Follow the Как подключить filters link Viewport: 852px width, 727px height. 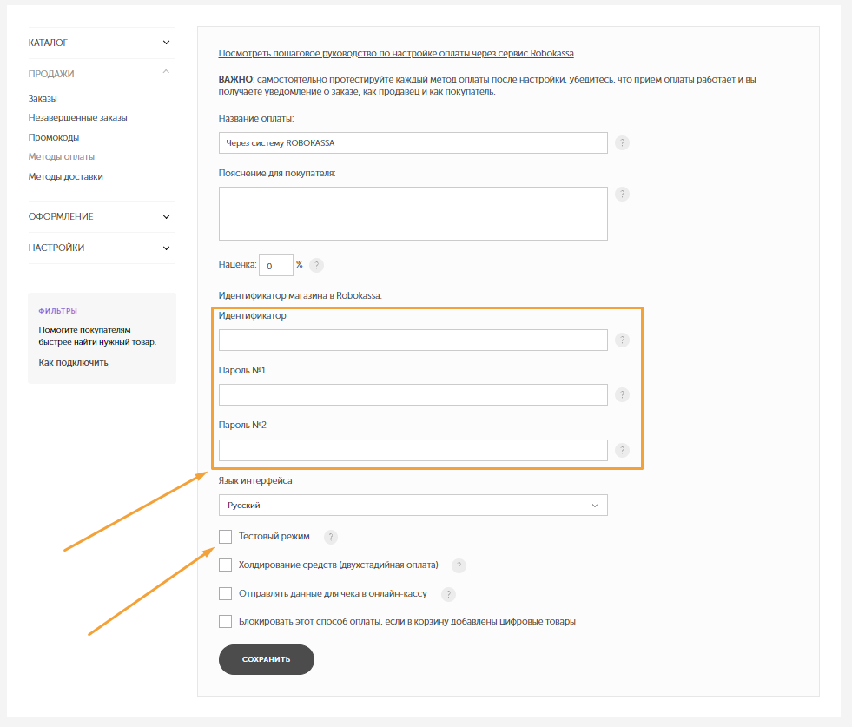(x=73, y=362)
